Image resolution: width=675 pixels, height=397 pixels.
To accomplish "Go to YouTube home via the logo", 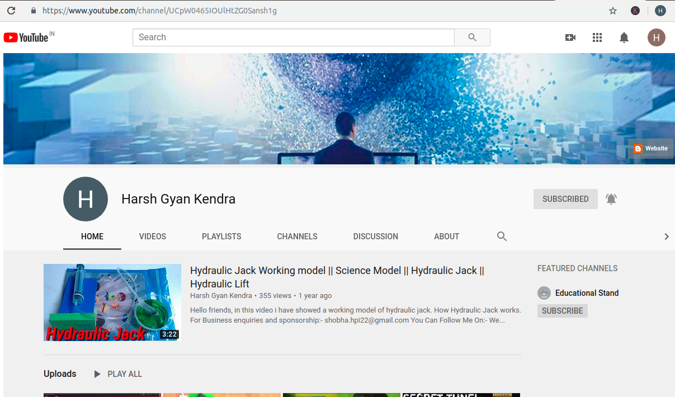I will click(x=26, y=37).
